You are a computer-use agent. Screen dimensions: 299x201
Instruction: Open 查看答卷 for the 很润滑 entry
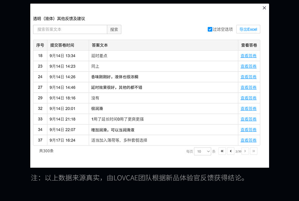tap(248, 109)
